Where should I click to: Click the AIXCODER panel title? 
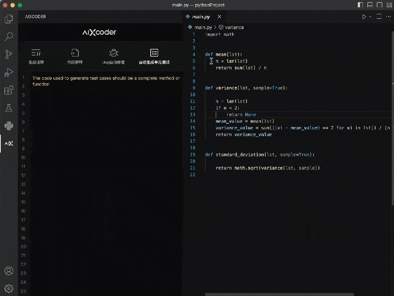pos(35,16)
